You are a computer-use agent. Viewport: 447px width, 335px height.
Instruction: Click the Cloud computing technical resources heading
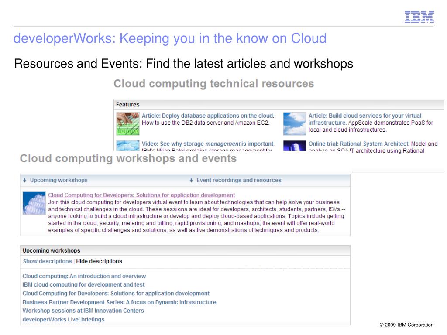(x=213, y=84)
